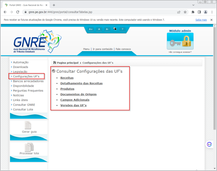Open Documentos de Origem link
Screen dimensions: 217x171
(78, 94)
